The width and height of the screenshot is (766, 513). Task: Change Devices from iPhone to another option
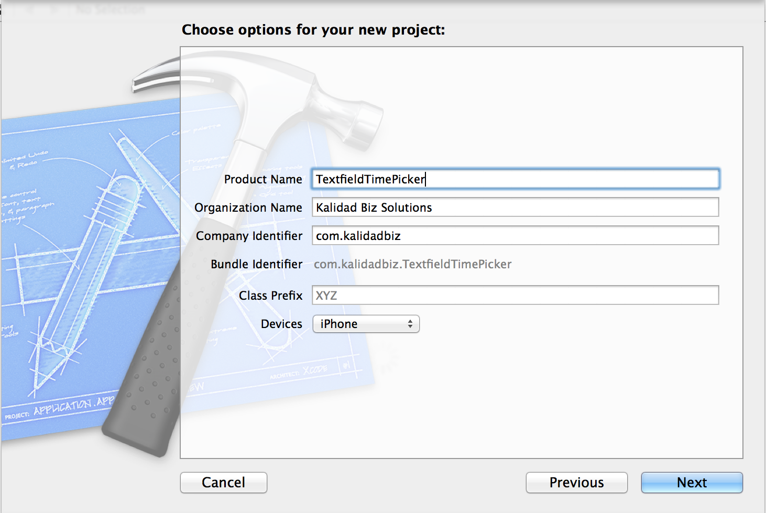365,324
